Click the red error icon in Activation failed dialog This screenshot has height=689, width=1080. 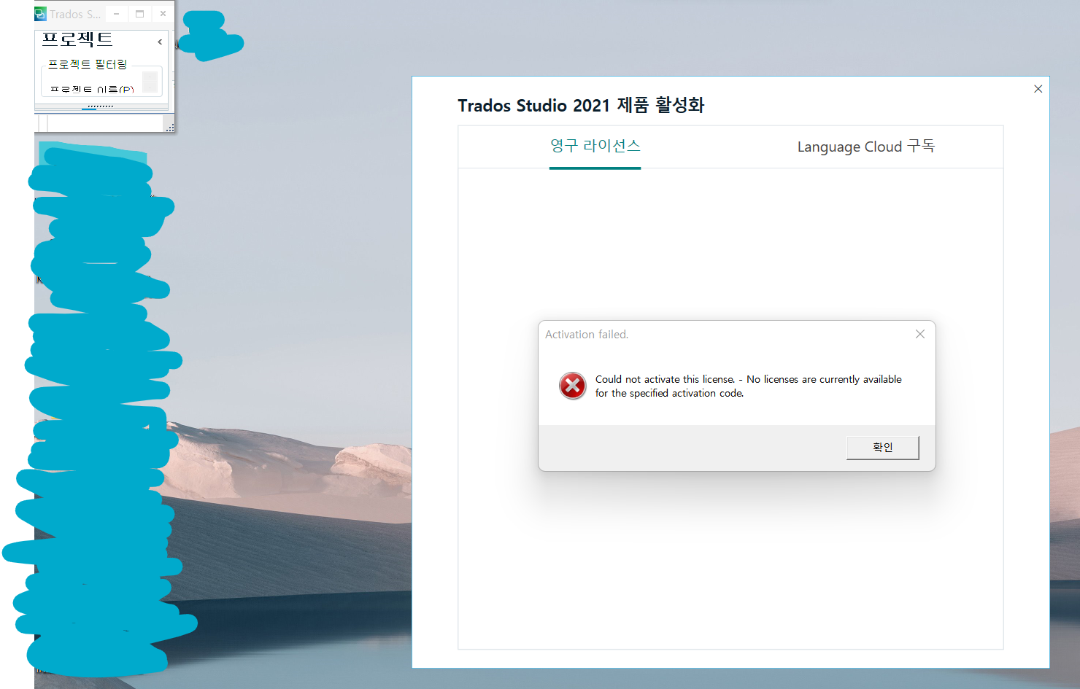click(x=573, y=386)
